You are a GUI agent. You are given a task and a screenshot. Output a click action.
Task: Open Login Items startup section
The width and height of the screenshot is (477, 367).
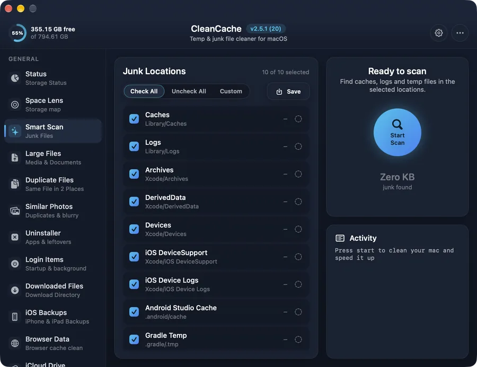pyautogui.click(x=53, y=264)
